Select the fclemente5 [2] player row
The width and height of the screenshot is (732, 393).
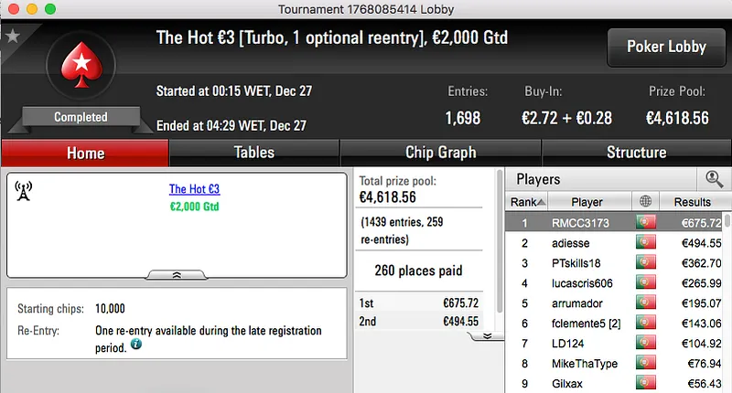pos(587,324)
